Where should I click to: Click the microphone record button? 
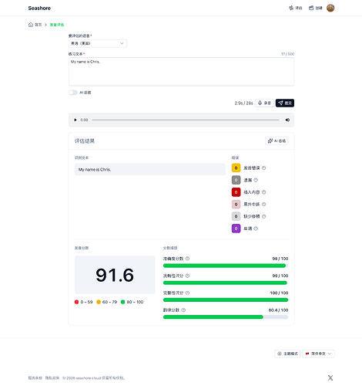[x=264, y=103]
